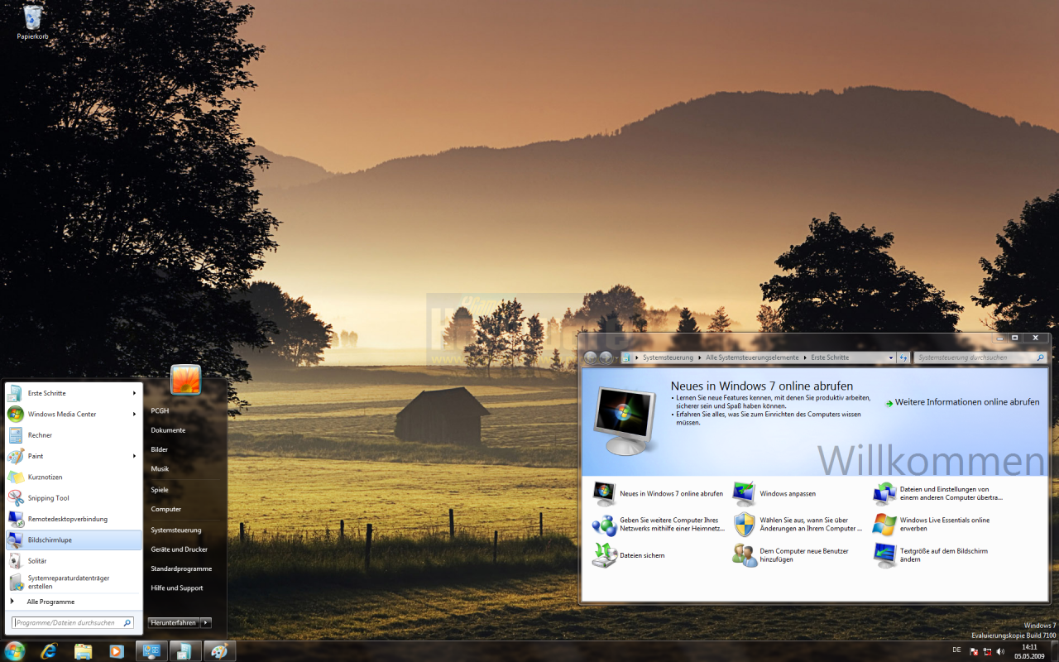Open Dokumente from Start menu

[168, 430]
